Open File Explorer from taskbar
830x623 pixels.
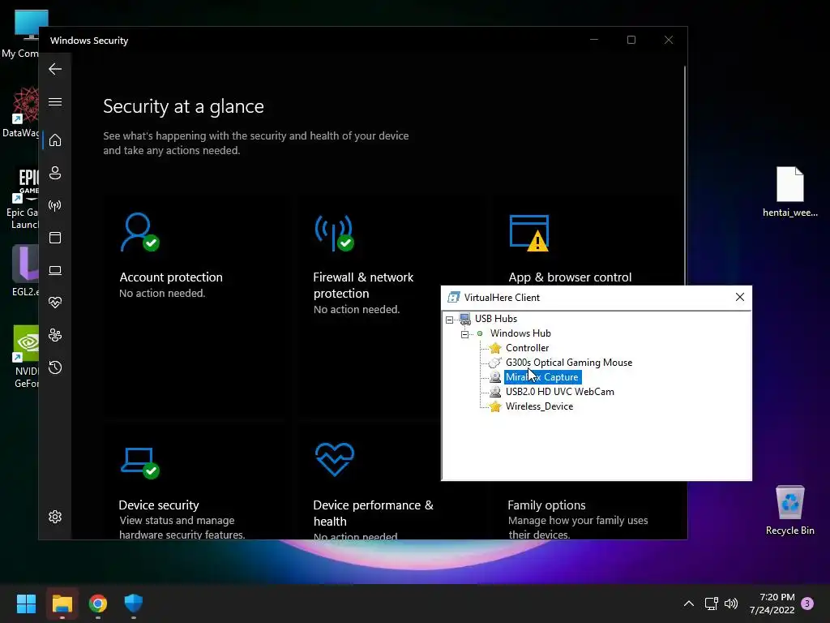click(x=62, y=604)
